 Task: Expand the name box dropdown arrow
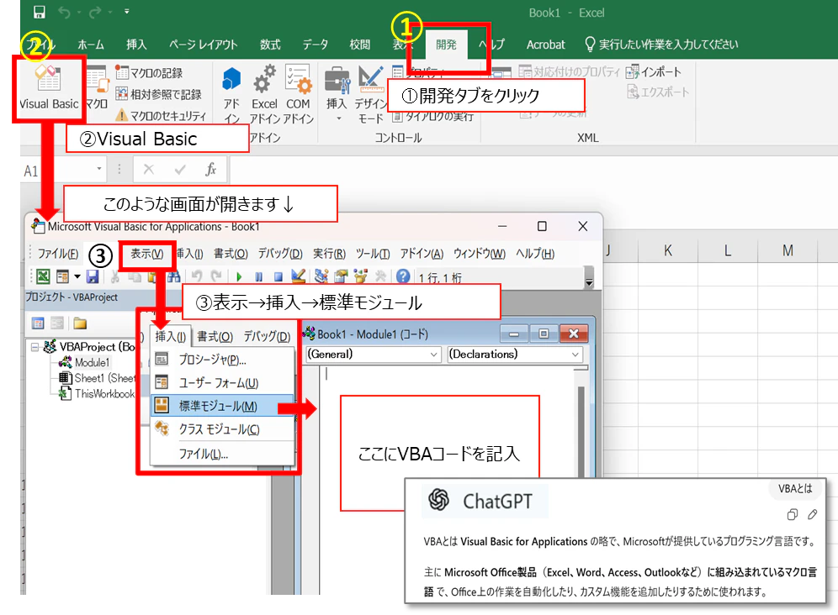(99, 169)
